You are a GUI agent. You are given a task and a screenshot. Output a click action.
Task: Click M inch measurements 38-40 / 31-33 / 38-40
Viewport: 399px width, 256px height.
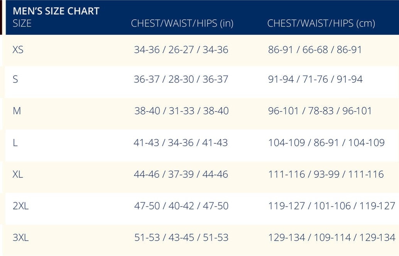(x=181, y=111)
